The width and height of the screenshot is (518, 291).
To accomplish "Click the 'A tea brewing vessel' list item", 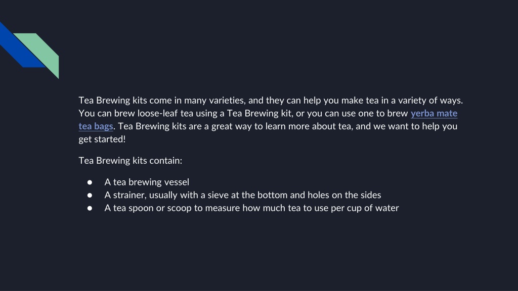I will [147, 182].
